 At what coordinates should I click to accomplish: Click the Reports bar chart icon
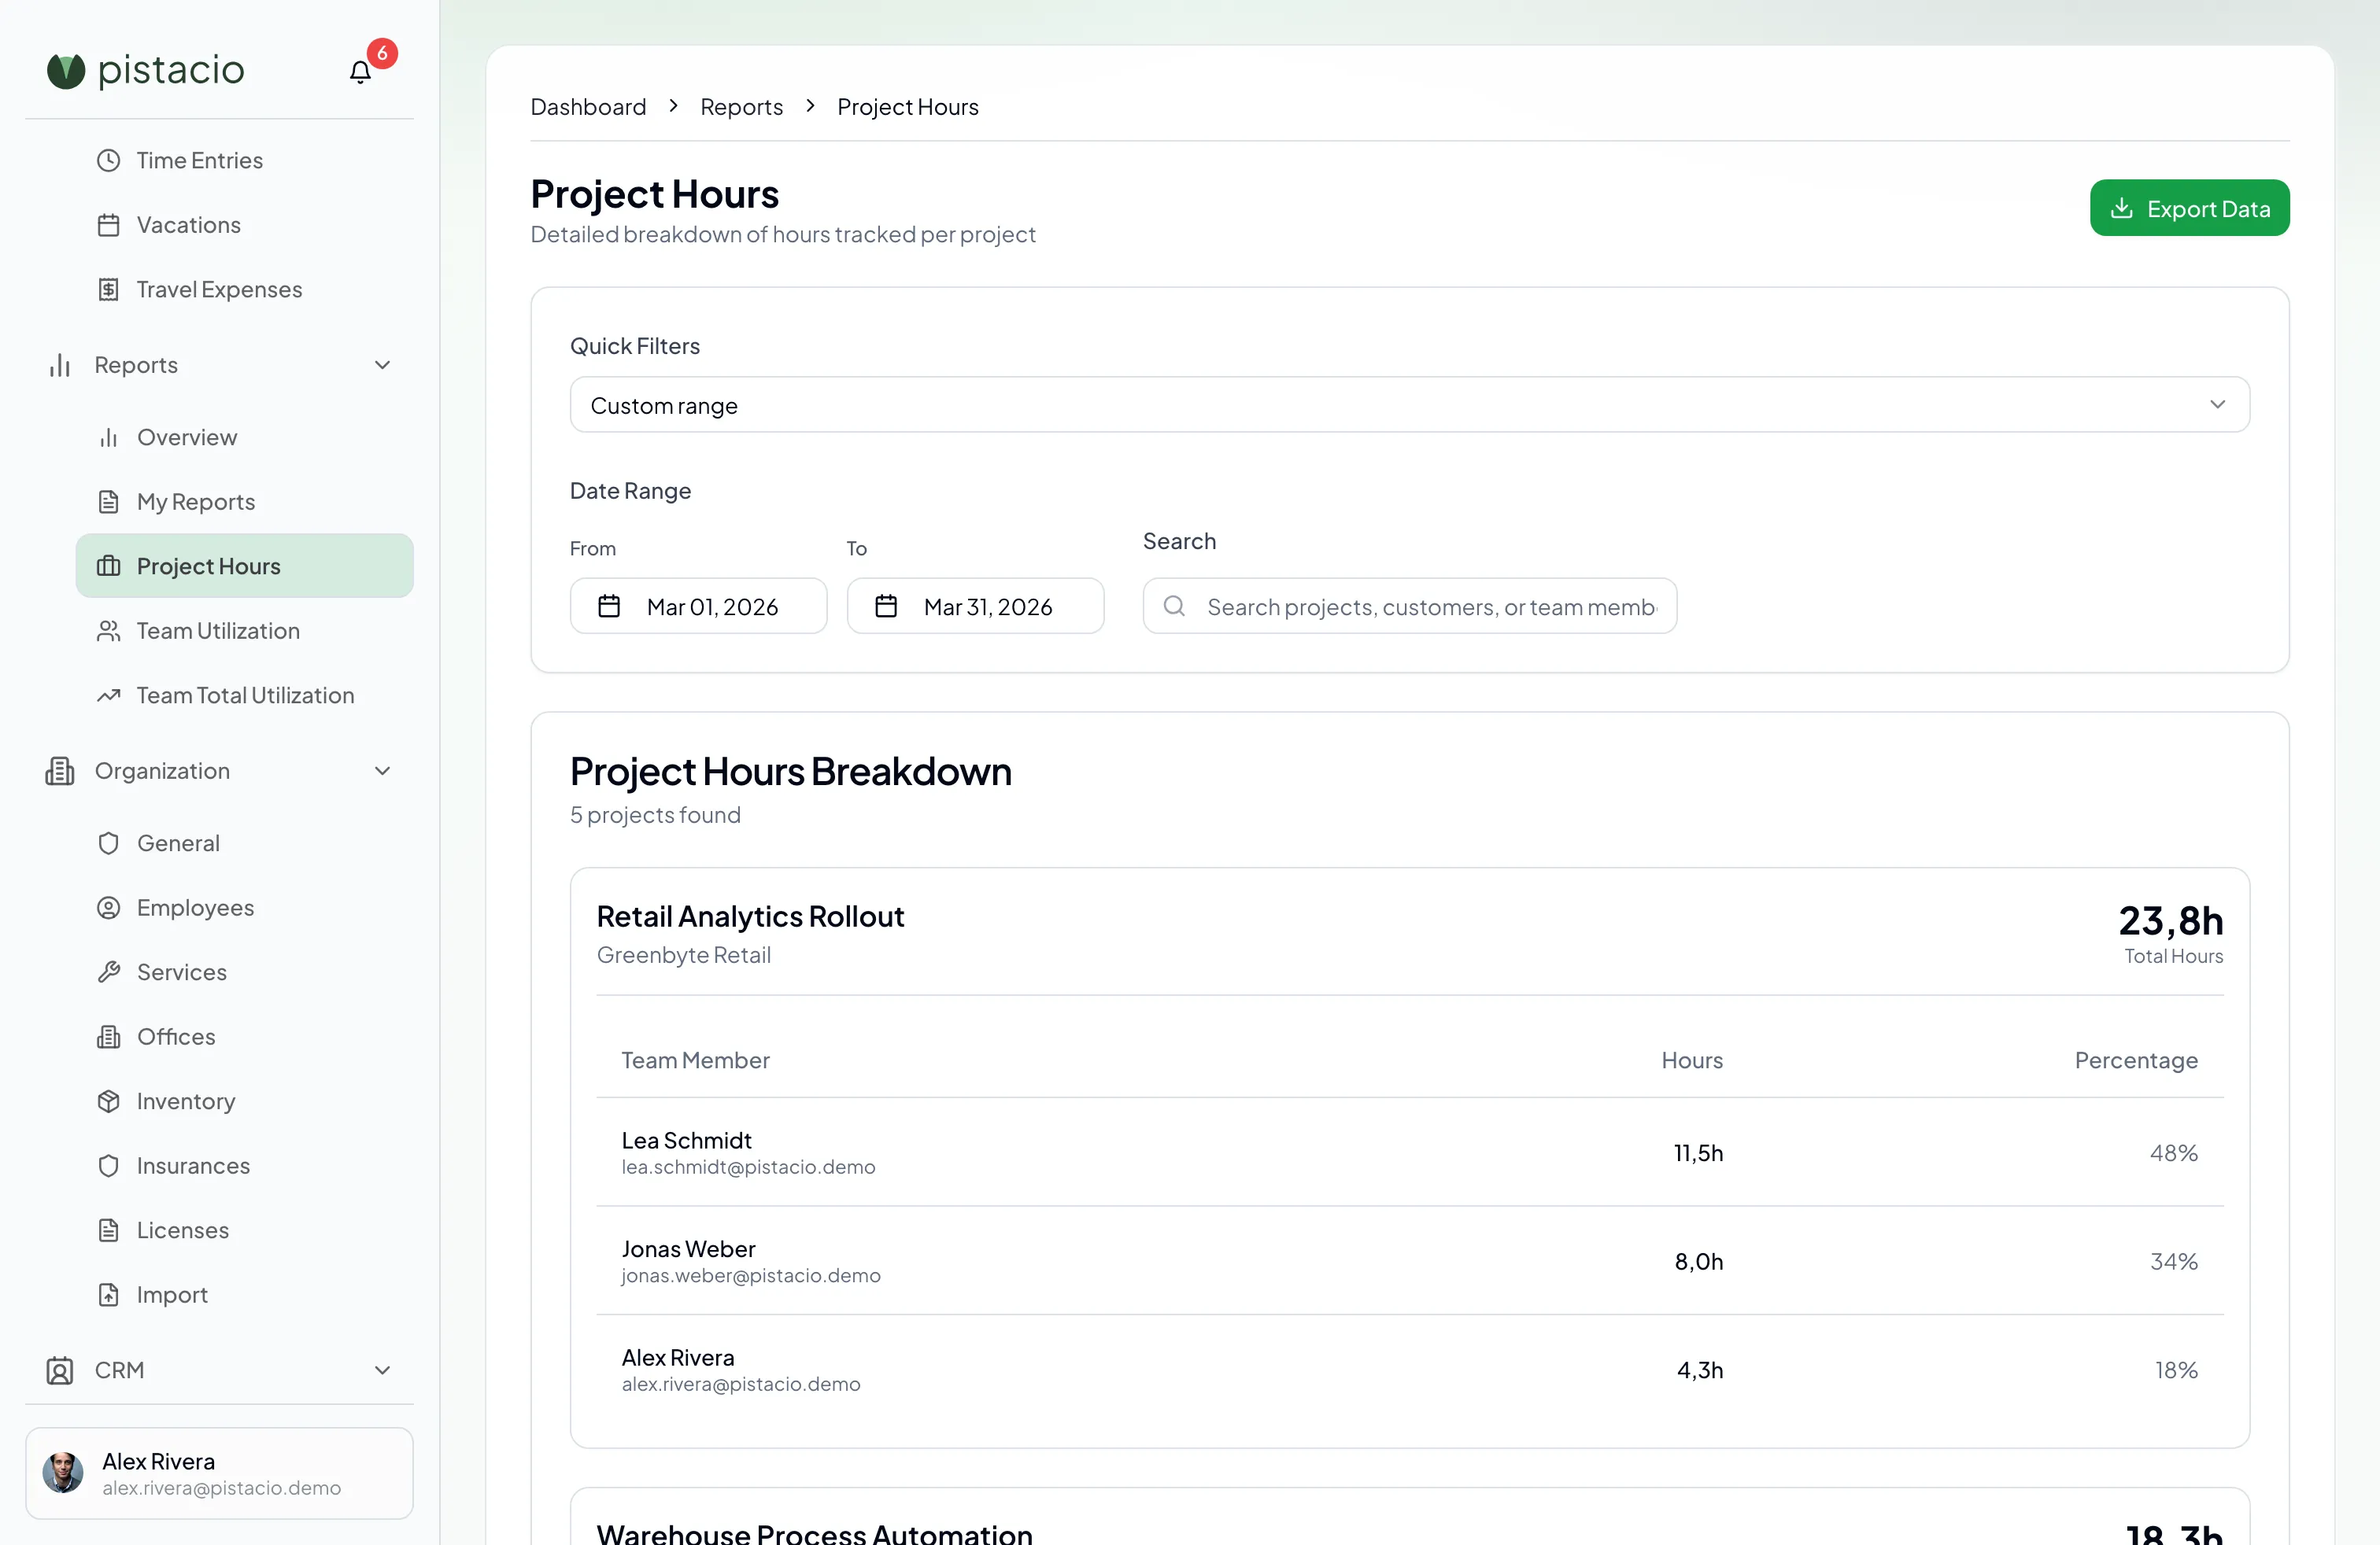click(60, 365)
